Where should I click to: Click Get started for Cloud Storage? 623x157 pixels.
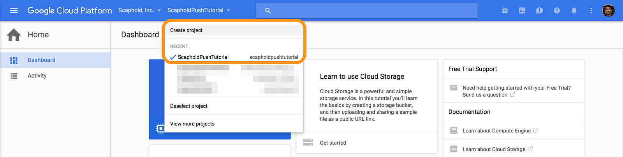coord(333,143)
